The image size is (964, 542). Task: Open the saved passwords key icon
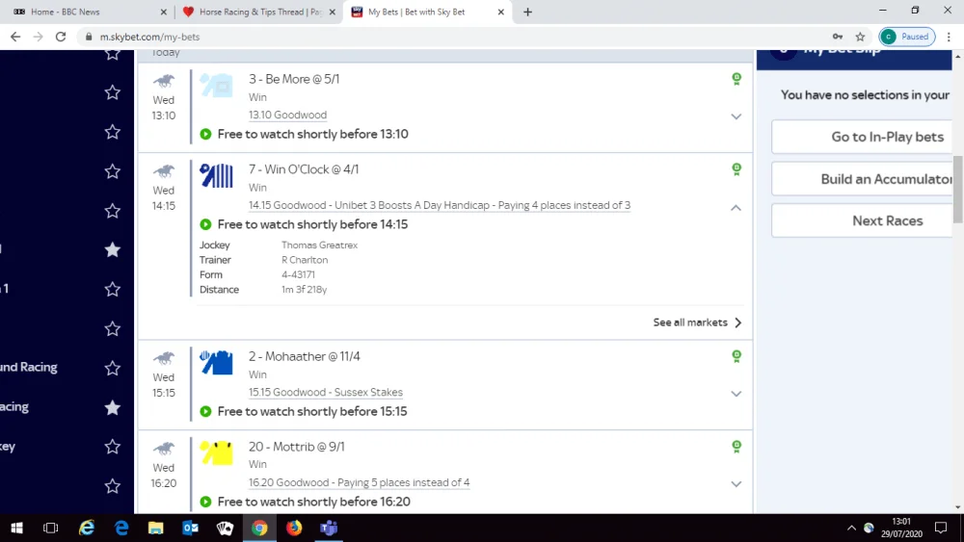838,37
